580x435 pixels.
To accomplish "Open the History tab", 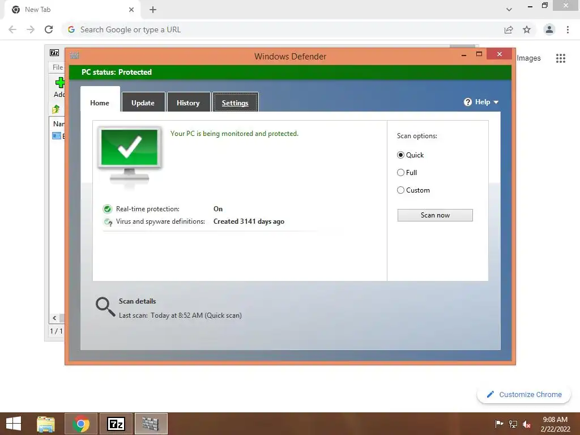I will click(188, 102).
